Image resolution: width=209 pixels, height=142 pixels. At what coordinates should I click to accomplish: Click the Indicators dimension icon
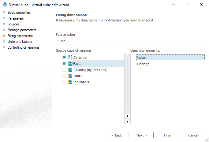pos(70,82)
